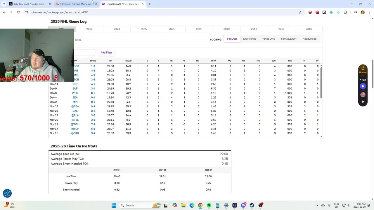Viewport: 374px width, 210px height.
Task: Click the Update refresh icon in widget
Action: 363,69
